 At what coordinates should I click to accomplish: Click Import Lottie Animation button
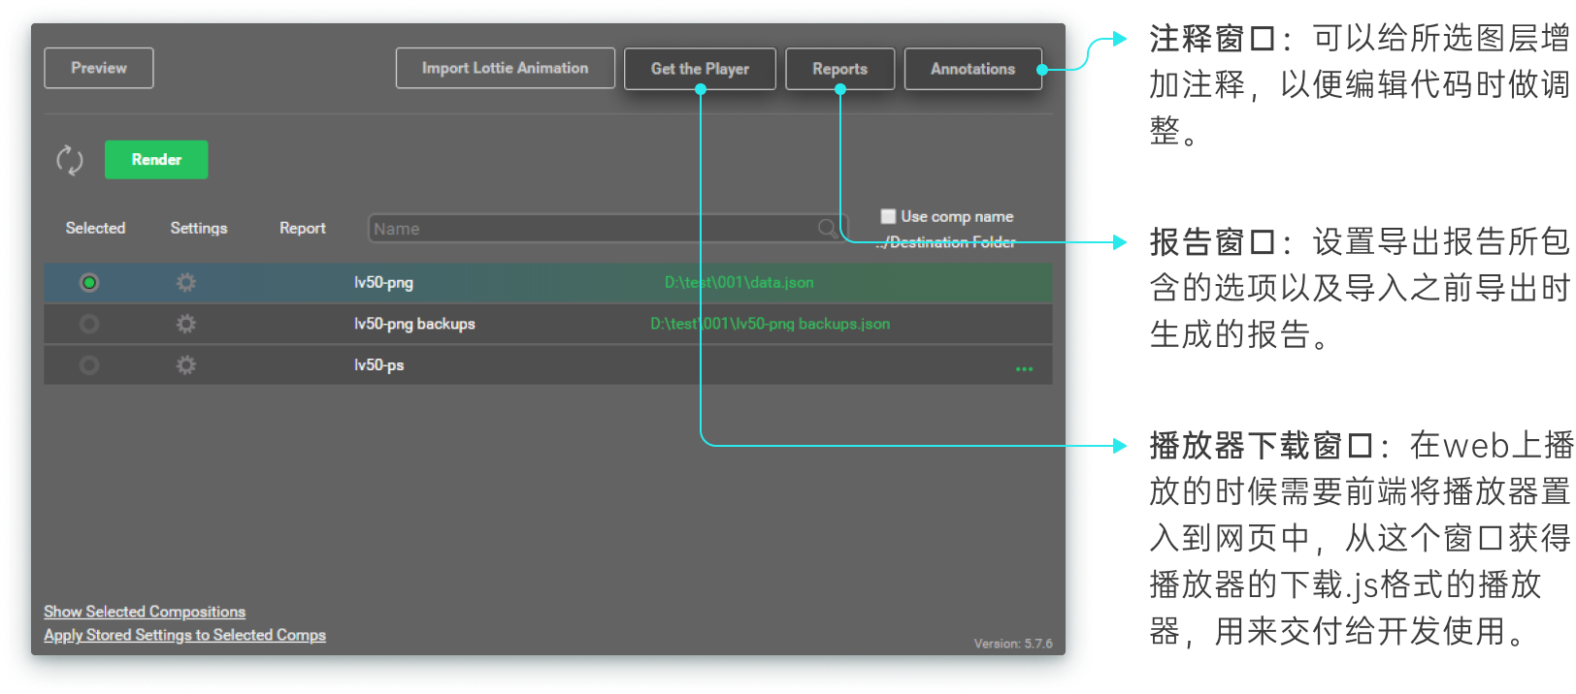(x=505, y=68)
